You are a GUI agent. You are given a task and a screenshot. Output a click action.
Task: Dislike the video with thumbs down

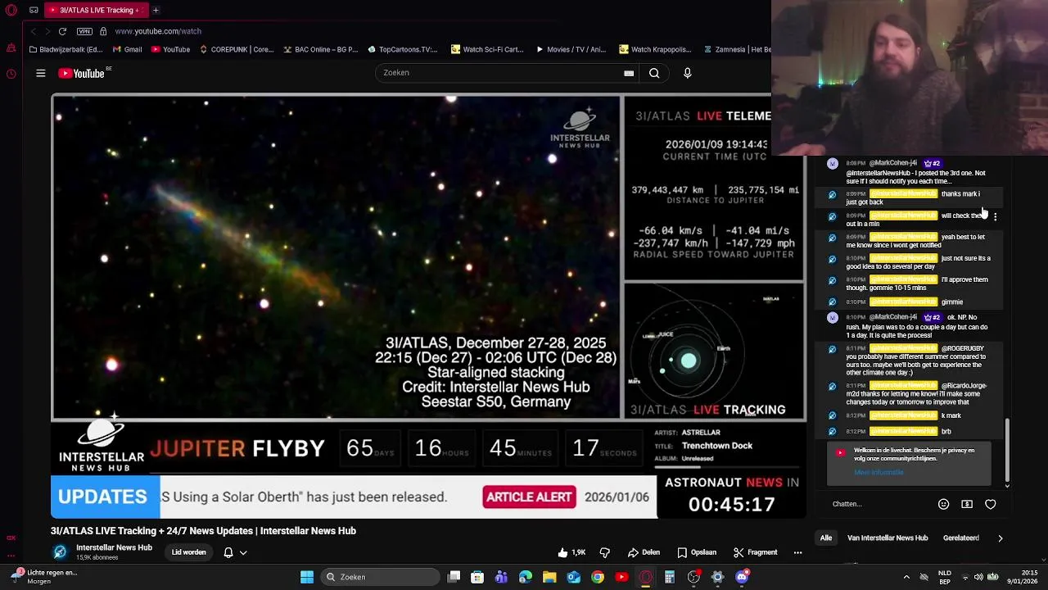point(605,552)
